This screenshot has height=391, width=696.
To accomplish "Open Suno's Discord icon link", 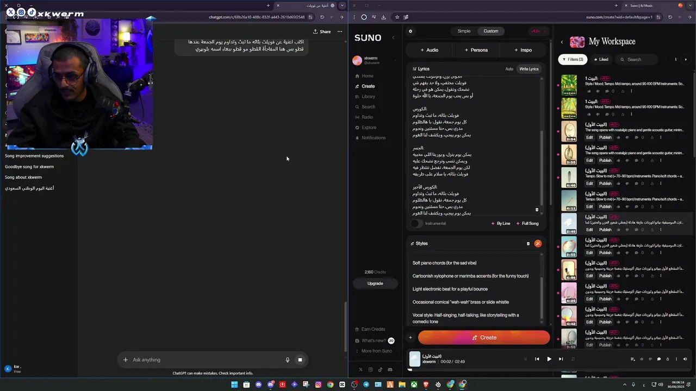I will pyautogui.click(x=390, y=370).
